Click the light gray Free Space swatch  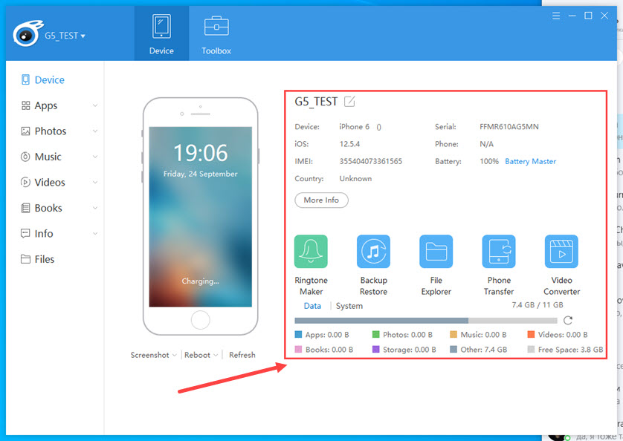532,349
